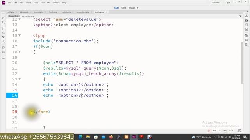The image size is (250, 140).
Task: Open the Window menu
Action: 56,3
